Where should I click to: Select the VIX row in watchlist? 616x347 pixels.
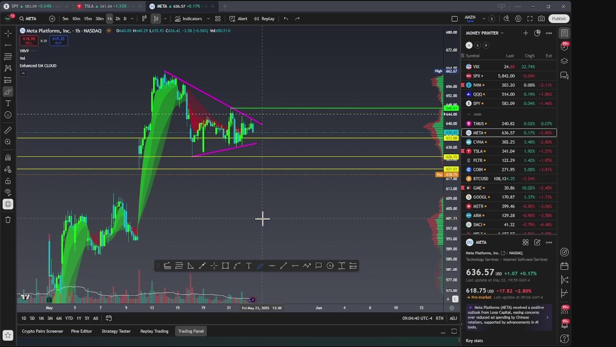[x=509, y=67]
